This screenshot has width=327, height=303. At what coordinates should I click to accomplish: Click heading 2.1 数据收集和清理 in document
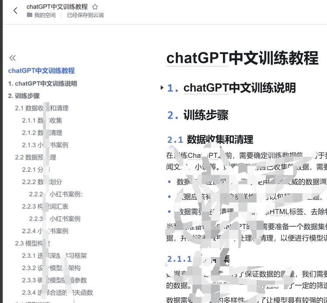click(210, 139)
